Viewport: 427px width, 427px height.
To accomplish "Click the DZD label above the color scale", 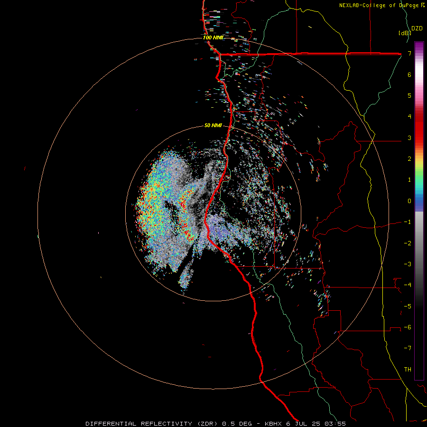I will click(x=417, y=28).
